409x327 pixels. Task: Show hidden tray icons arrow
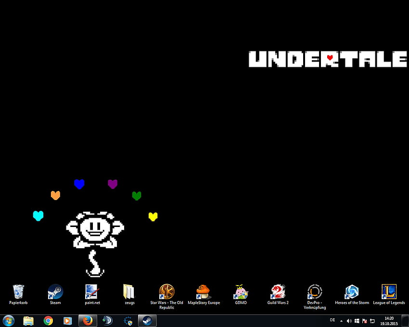click(x=341, y=321)
